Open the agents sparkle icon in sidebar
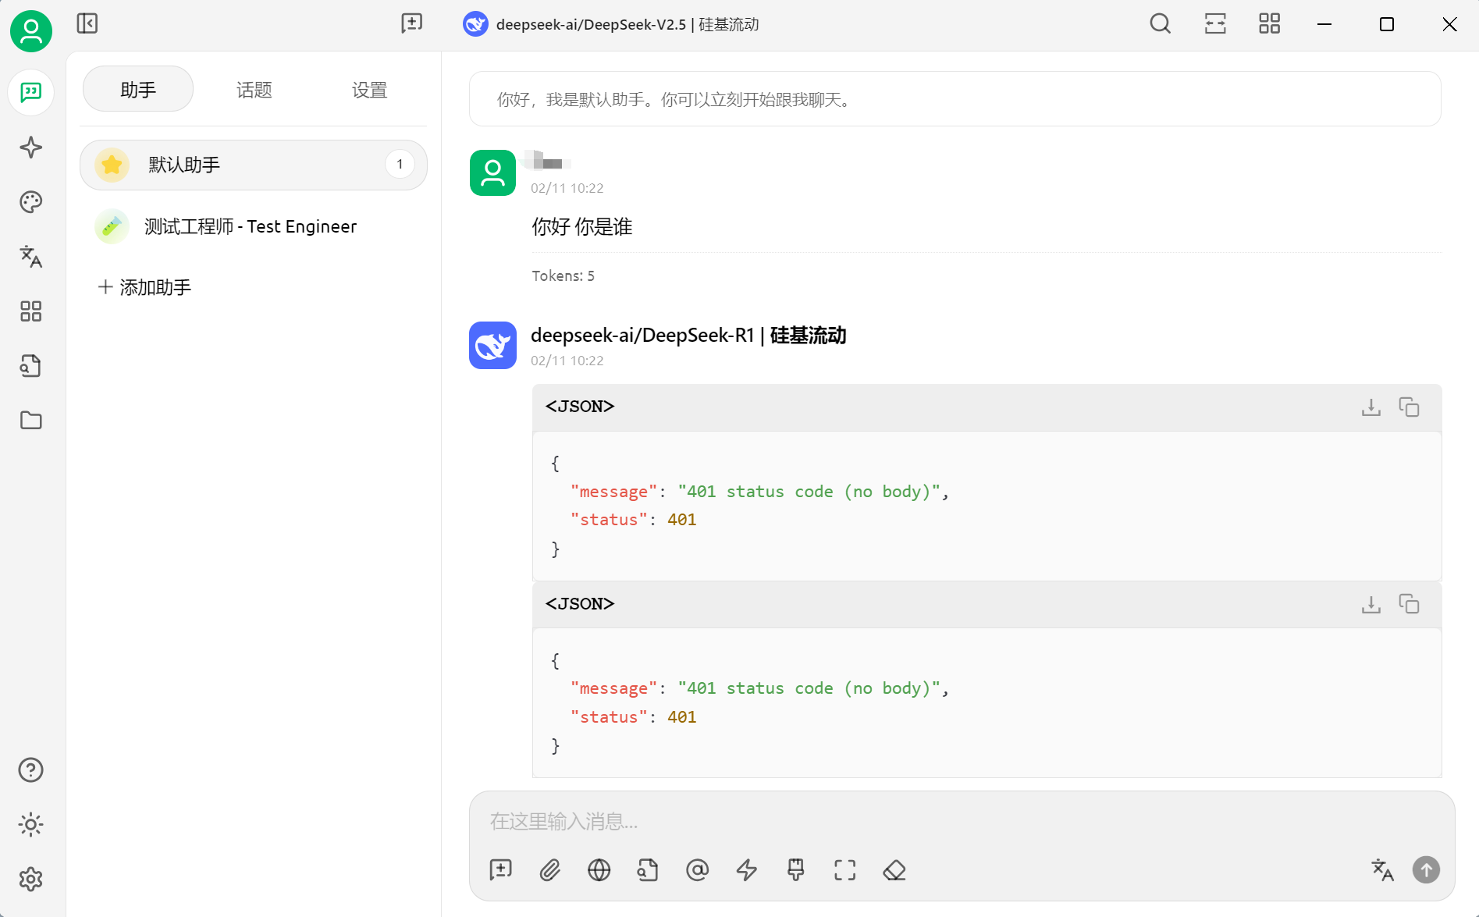Viewport: 1479px width, 917px height. [x=31, y=148]
